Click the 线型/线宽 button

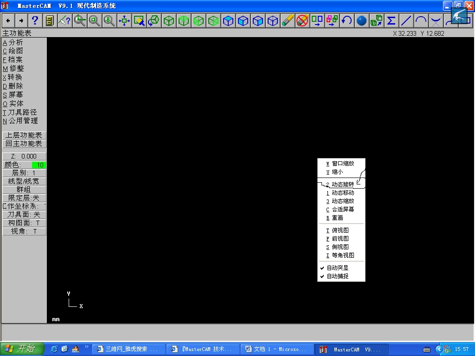point(24,181)
